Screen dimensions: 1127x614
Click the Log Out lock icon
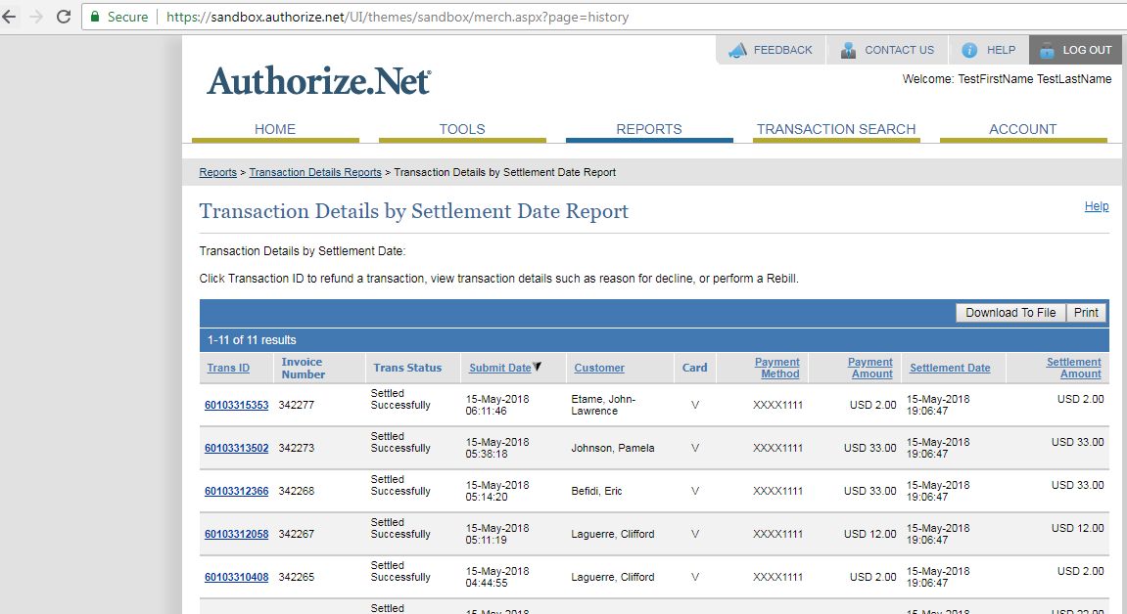(1047, 50)
